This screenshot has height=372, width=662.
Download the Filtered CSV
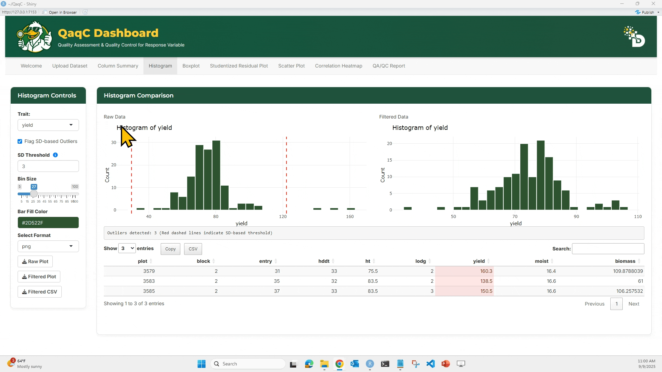tap(39, 291)
